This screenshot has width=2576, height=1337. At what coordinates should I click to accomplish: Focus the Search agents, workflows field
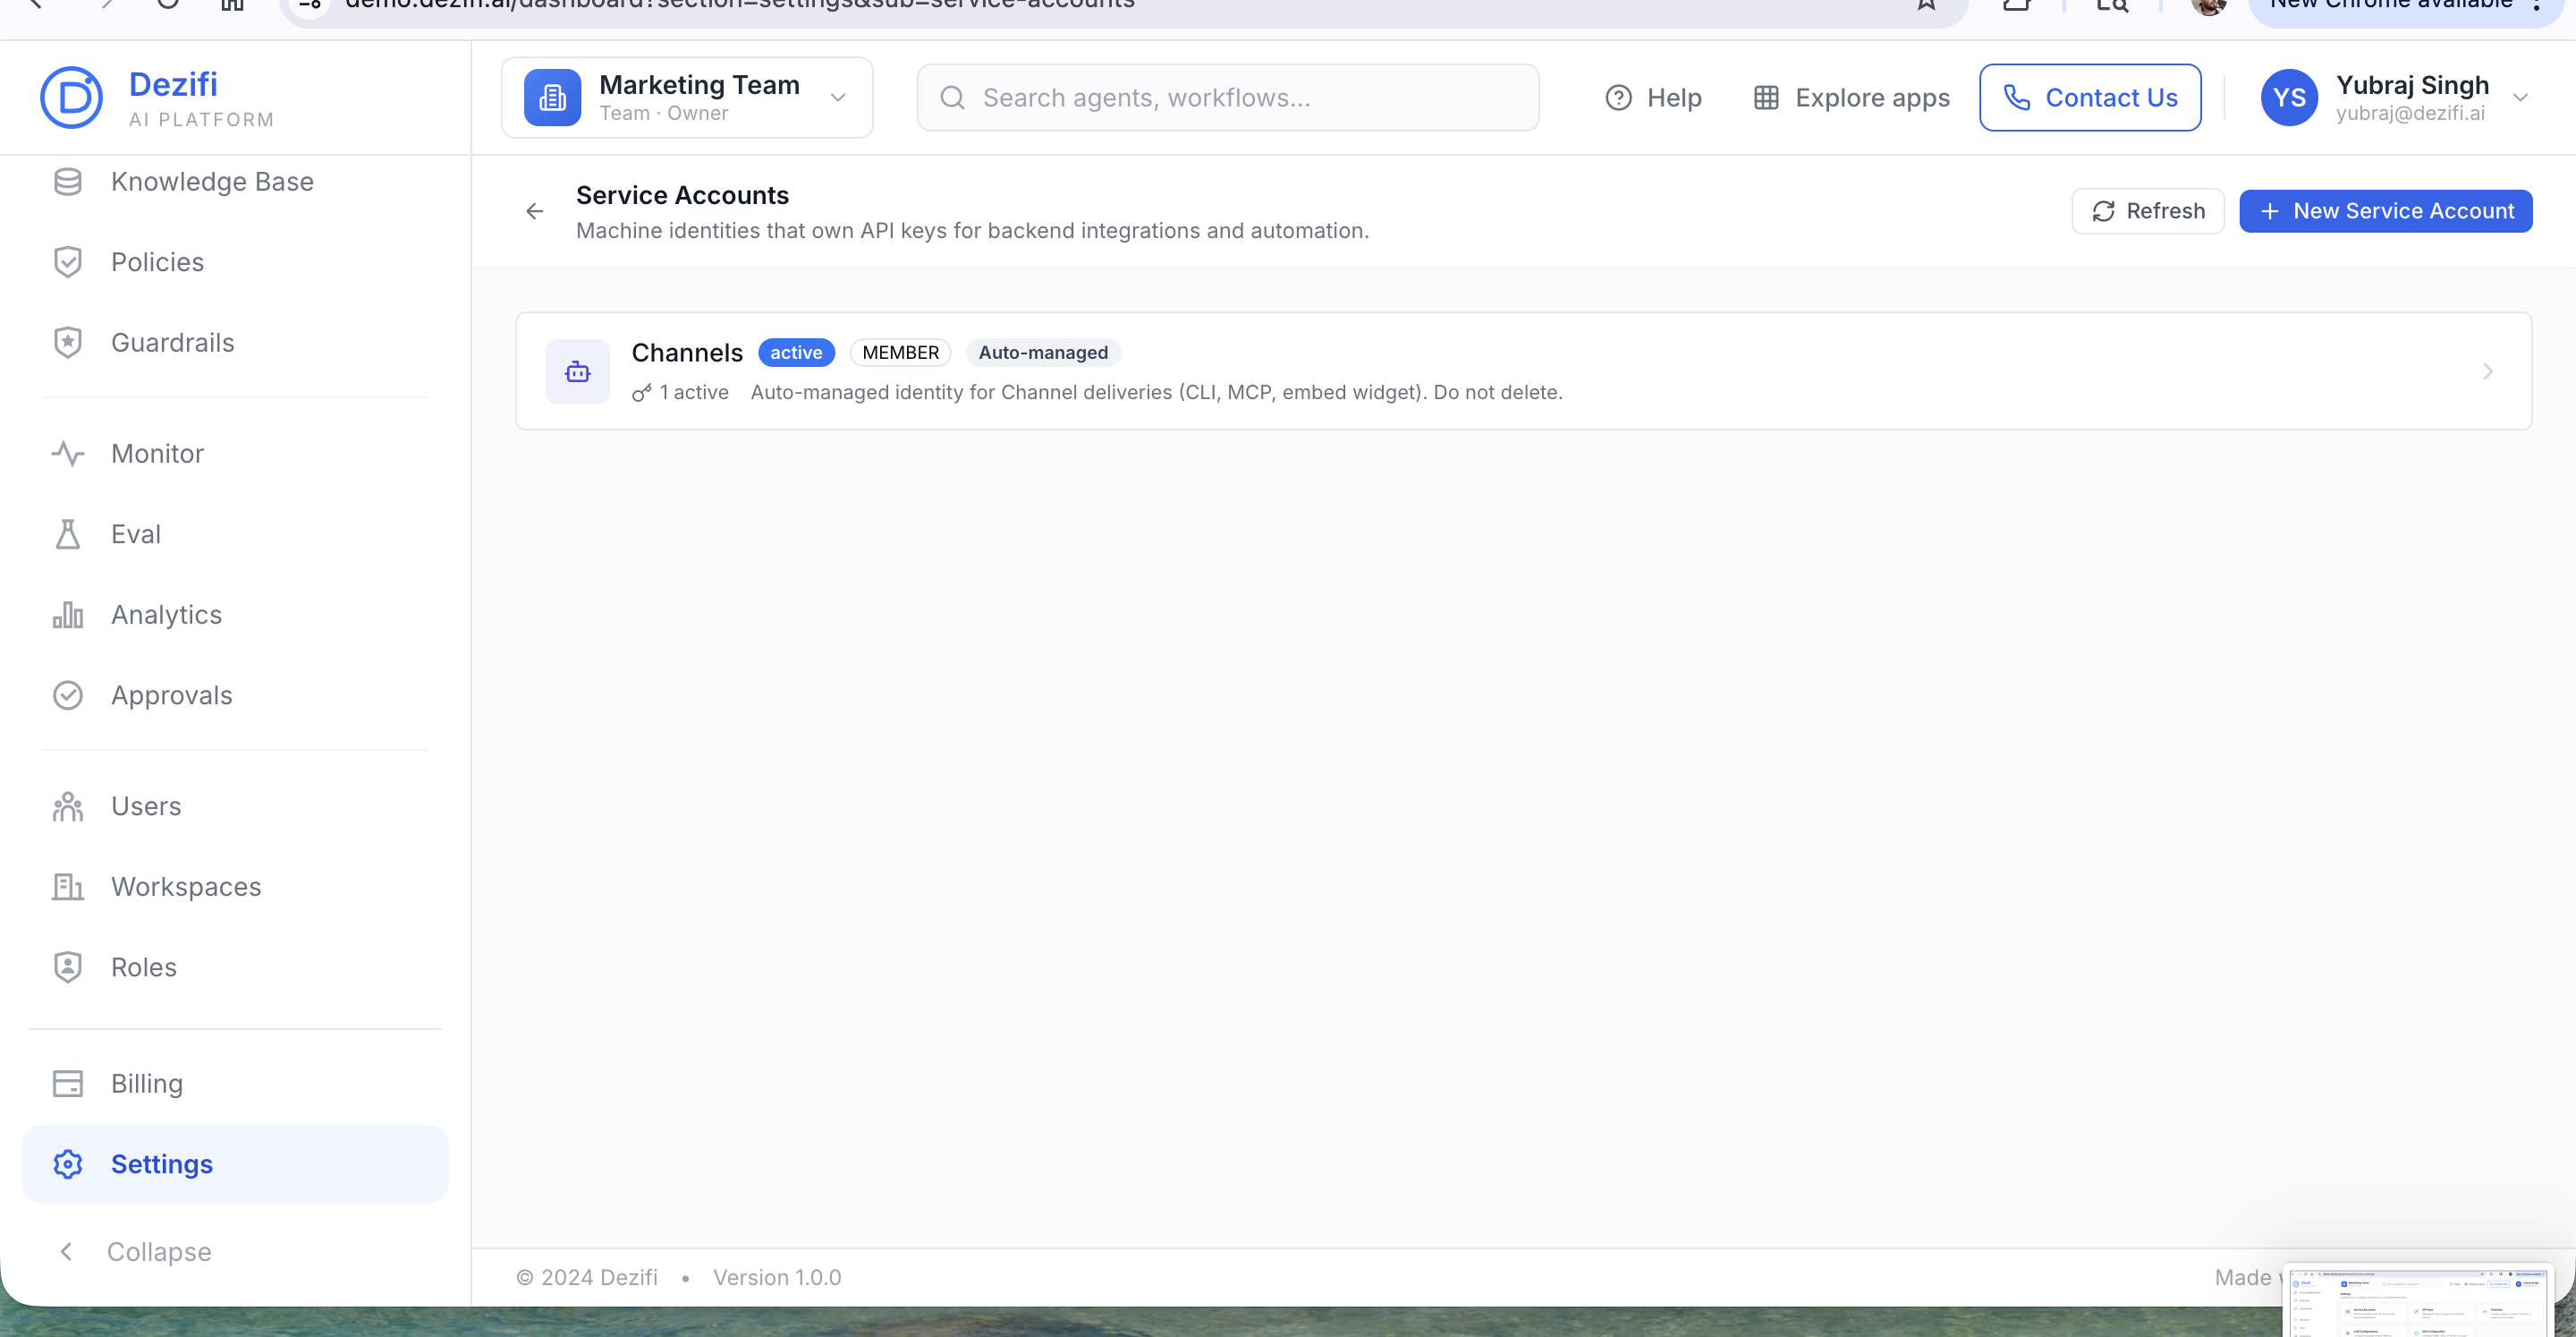click(x=1227, y=97)
